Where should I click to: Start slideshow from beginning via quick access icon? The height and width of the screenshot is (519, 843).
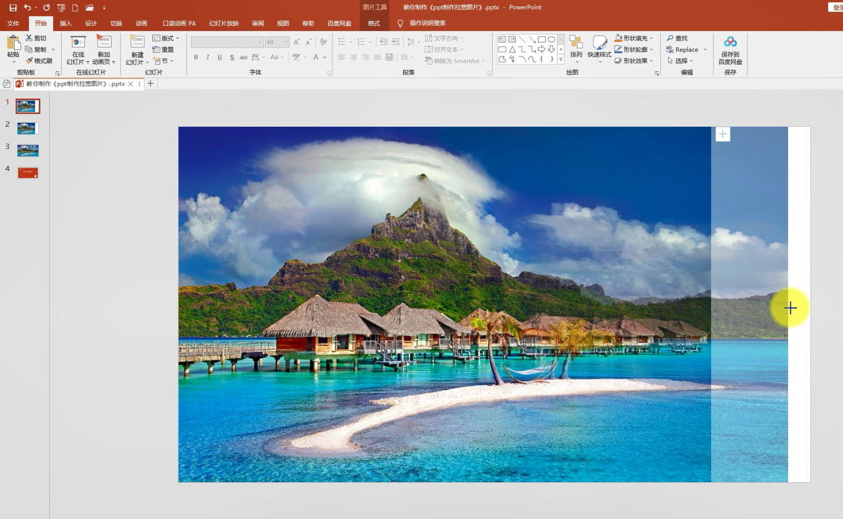61,8
